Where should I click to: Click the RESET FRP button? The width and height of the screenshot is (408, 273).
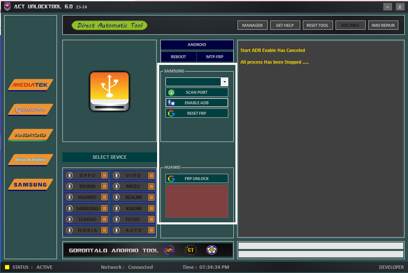point(197,113)
